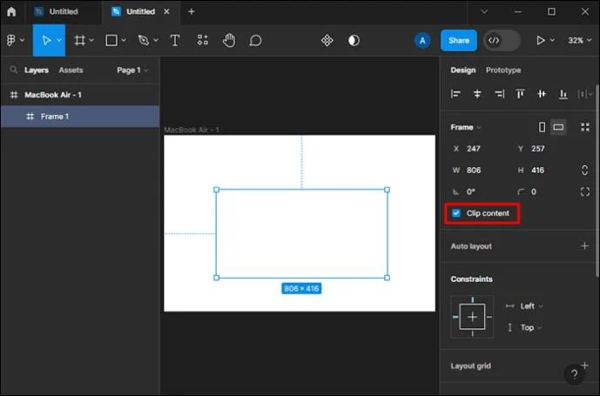Add auto layout with plus button
This screenshot has width=600, height=396.
584,246
